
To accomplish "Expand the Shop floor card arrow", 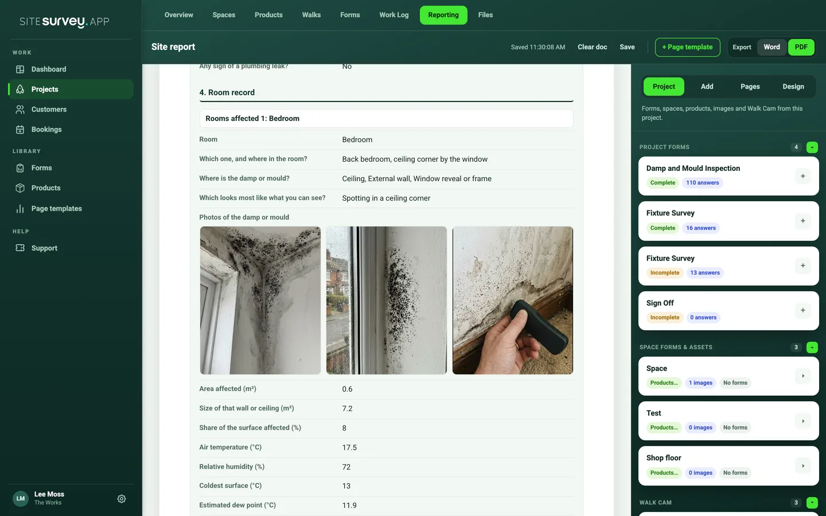I will [x=803, y=466].
